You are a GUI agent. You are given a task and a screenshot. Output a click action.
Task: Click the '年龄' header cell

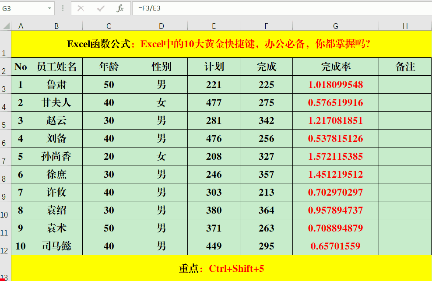coord(109,67)
